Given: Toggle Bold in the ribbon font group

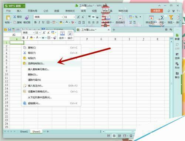Looking at the screenshot, I should pyautogui.click(x=36, y=22).
